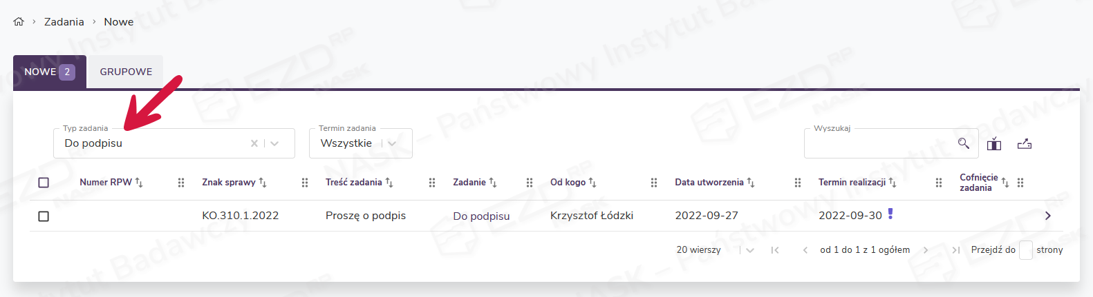Check the KO.310.1.2022 row checkbox
Viewport: 1093px width, 297px height.
[x=44, y=216]
